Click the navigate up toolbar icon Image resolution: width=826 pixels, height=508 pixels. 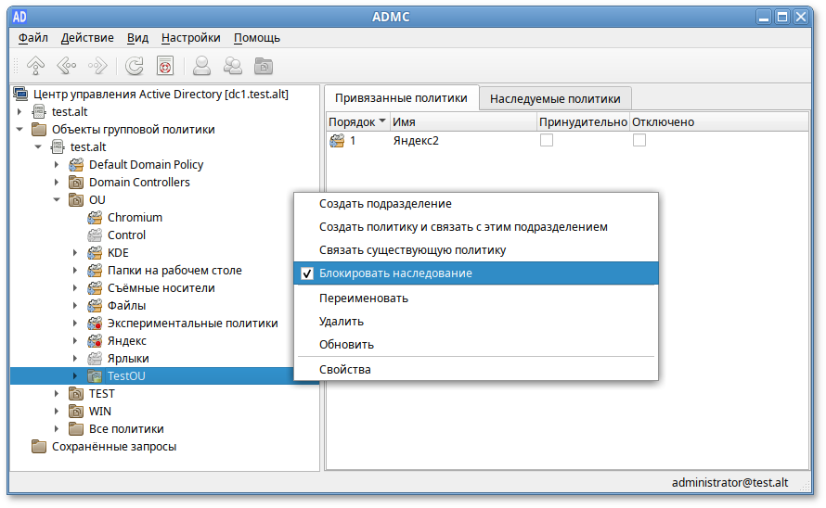35,66
